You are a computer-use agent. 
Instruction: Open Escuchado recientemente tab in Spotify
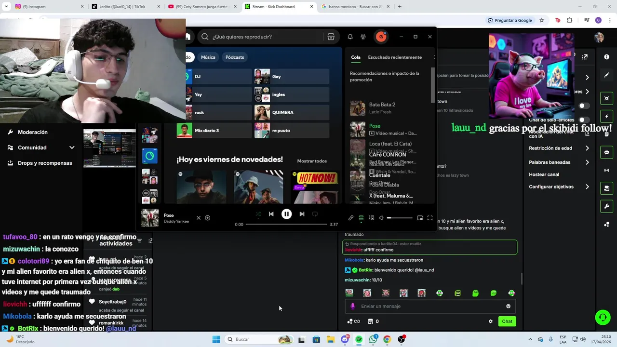tap(395, 57)
